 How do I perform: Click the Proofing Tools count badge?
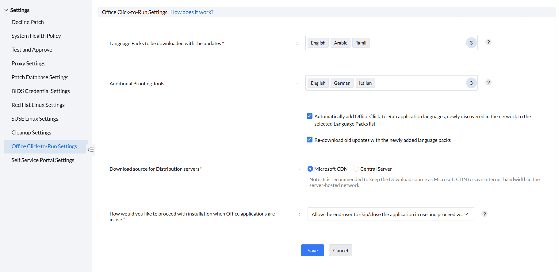coord(471,83)
